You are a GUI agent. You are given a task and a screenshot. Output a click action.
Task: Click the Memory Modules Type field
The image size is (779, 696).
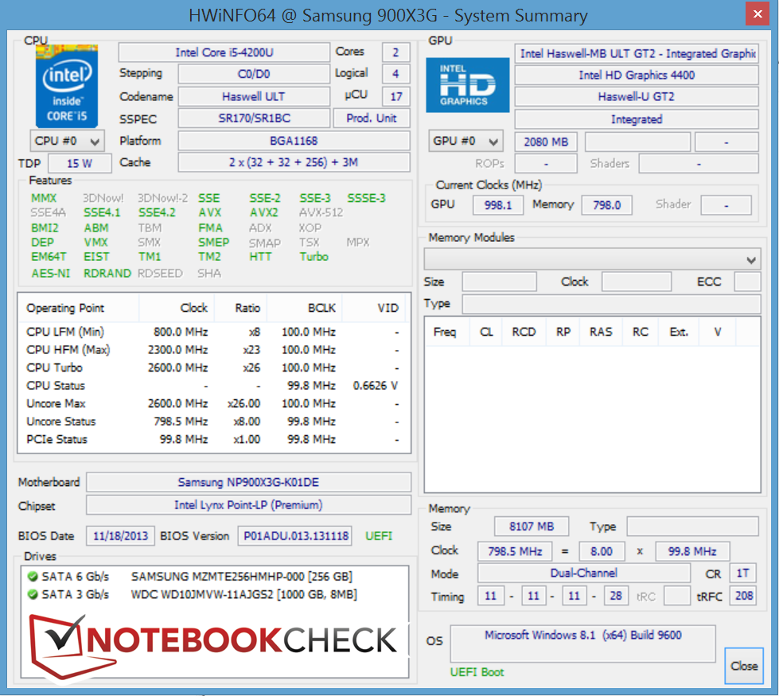612,304
